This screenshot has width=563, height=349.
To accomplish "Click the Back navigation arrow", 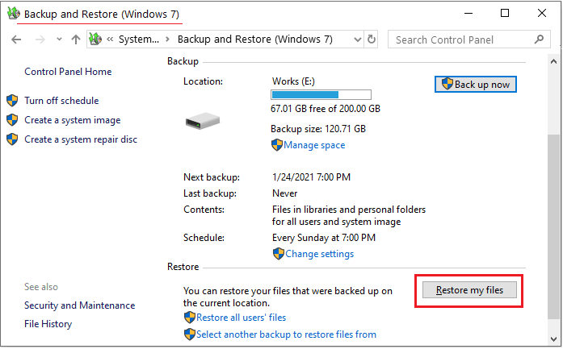I will click(x=16, y=39).
